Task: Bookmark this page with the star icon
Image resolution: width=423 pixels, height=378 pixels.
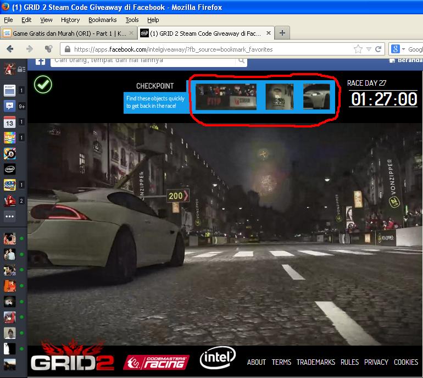Action: click(358, 49)
